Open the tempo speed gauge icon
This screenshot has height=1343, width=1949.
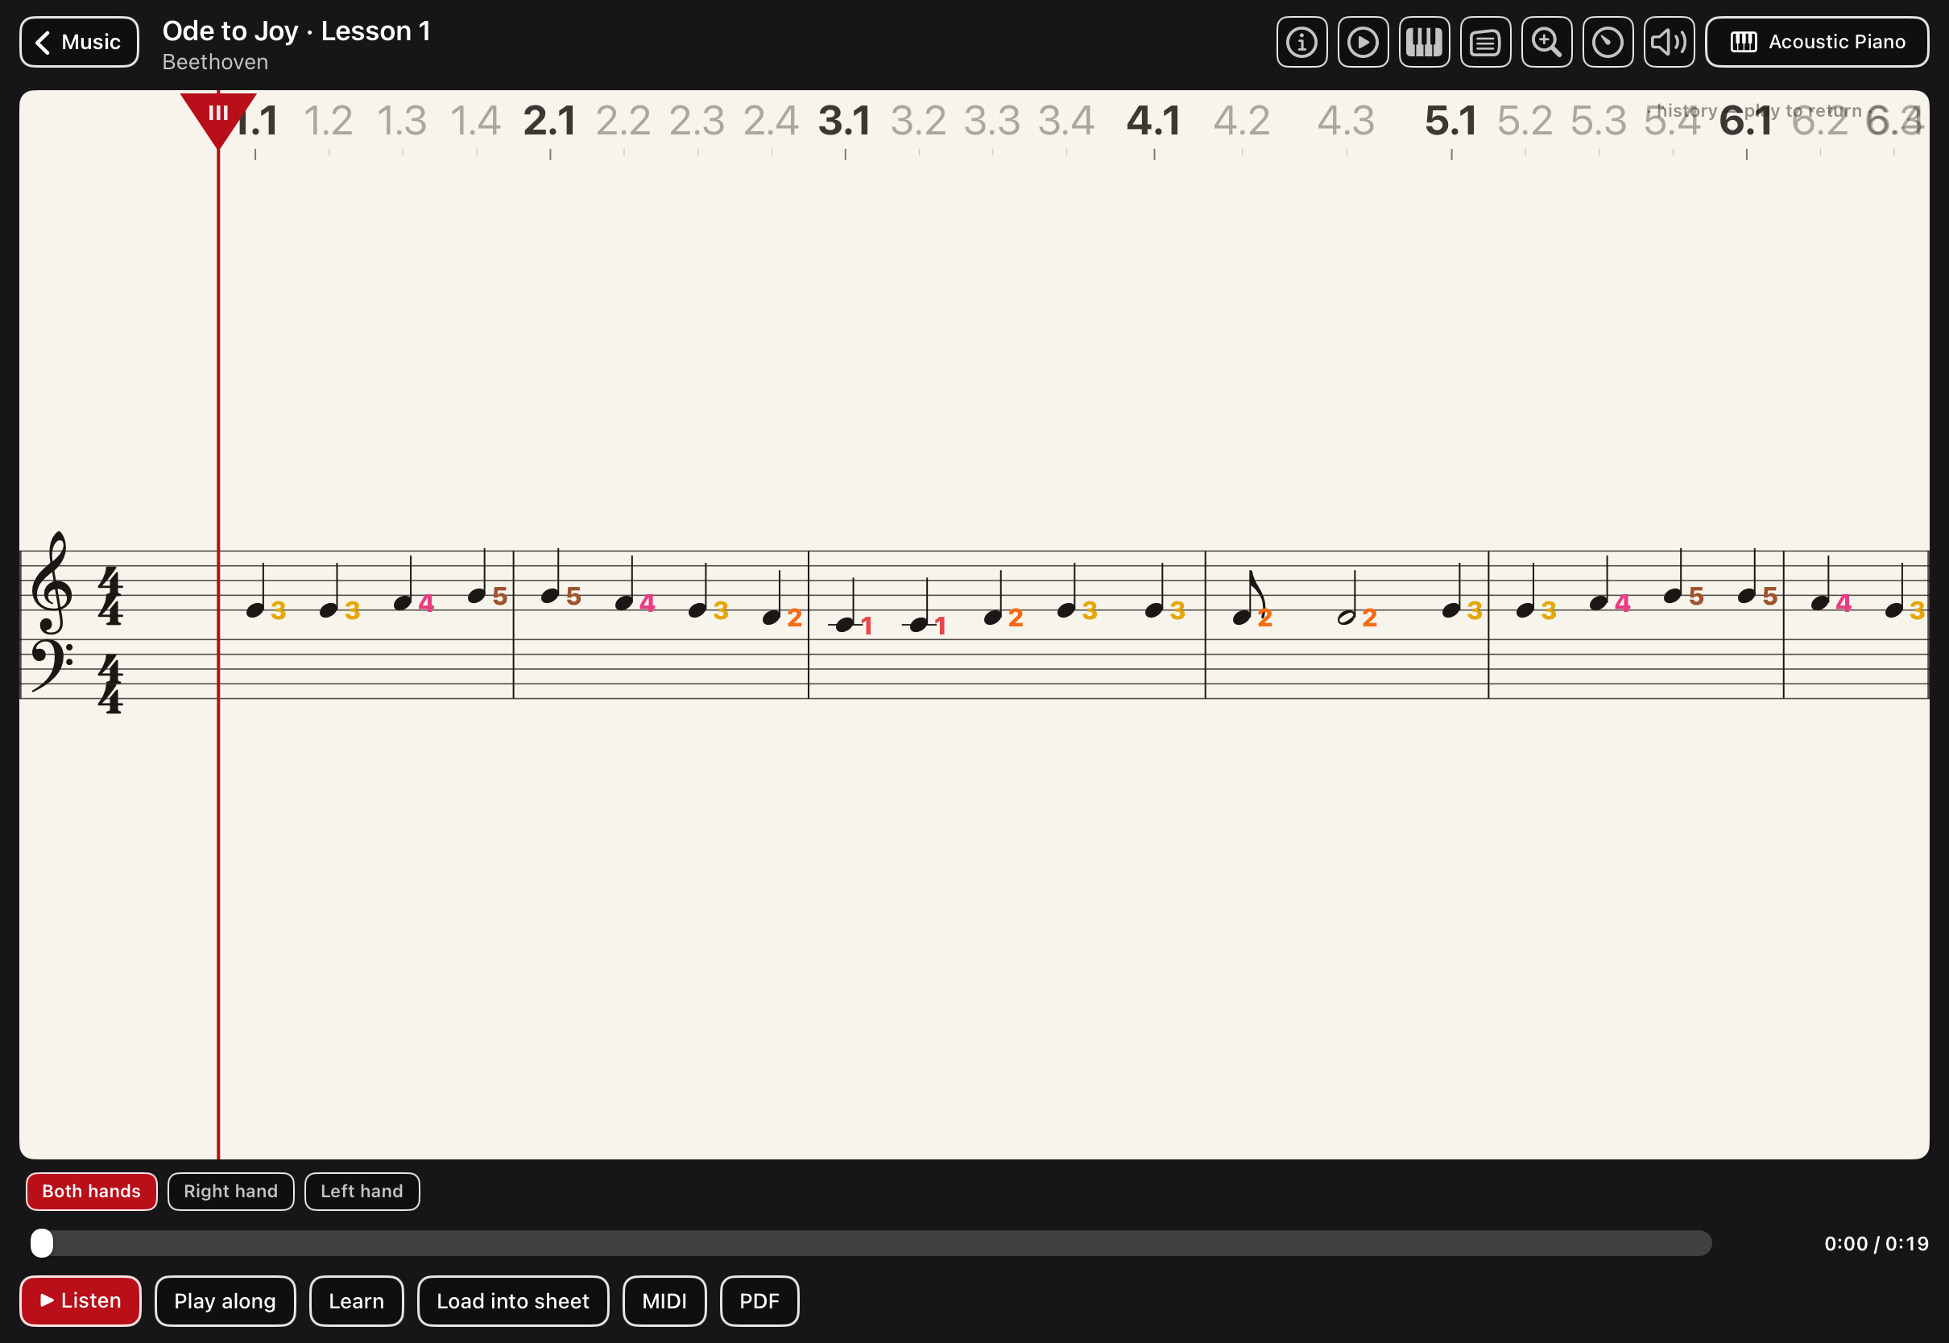click(1608, 42)
